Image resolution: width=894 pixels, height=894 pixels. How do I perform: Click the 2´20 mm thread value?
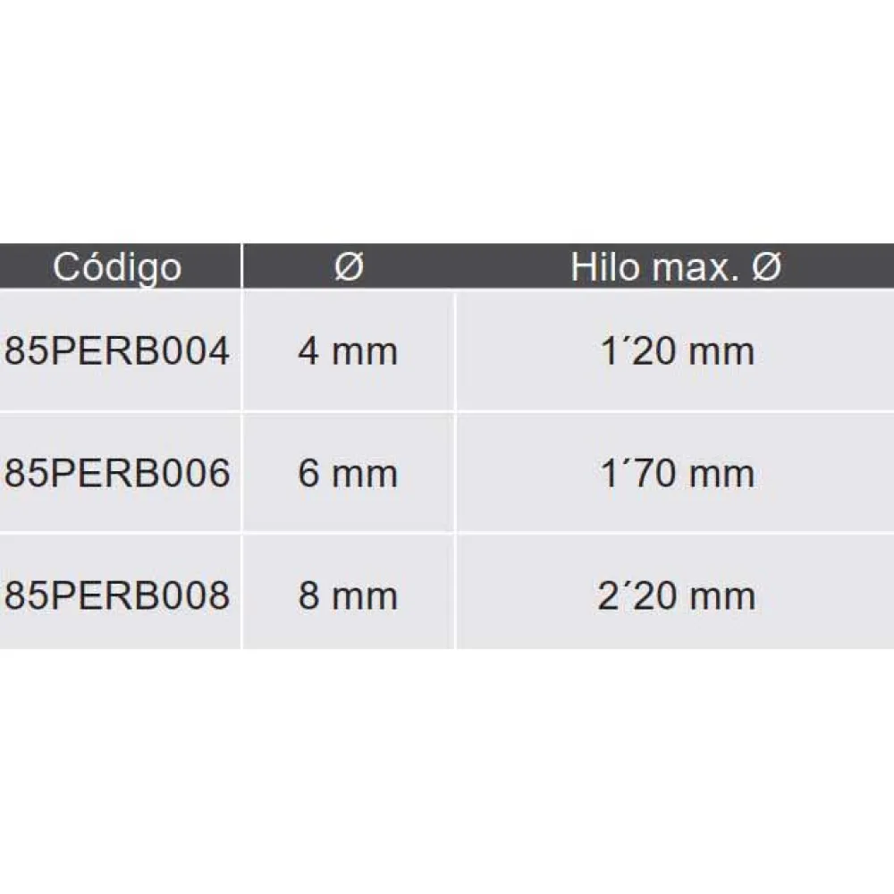click(x=677, y=595)
